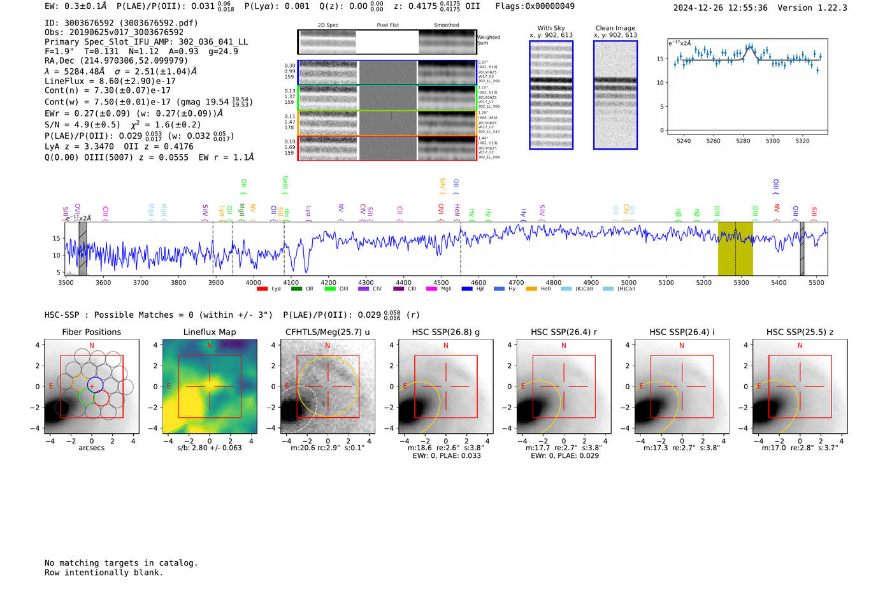Click the (K)CaII legend swatch
Viewport: 892px width, 607px height.
(566, 289)
